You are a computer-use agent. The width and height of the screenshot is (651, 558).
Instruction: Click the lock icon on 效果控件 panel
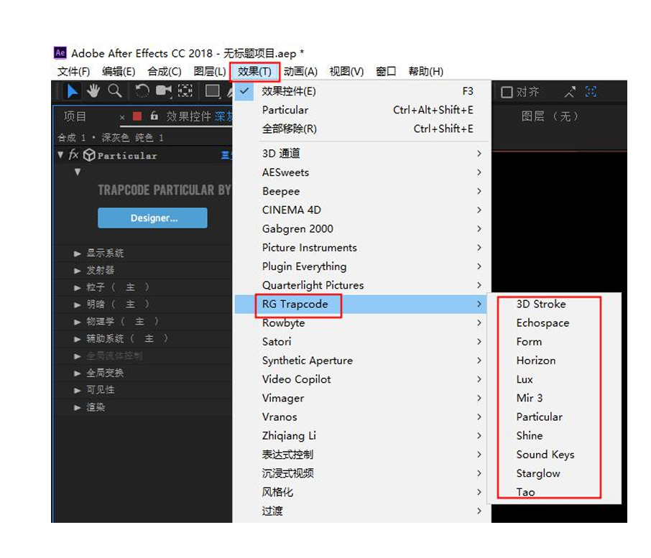154,116
